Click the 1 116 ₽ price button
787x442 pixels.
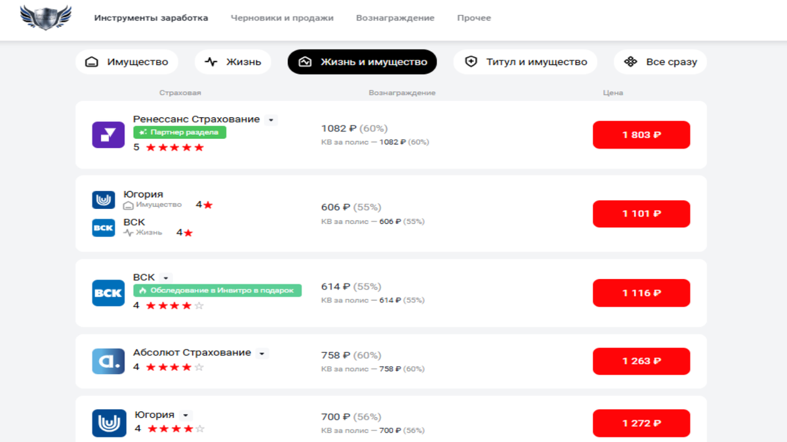(x=641, y=293)
